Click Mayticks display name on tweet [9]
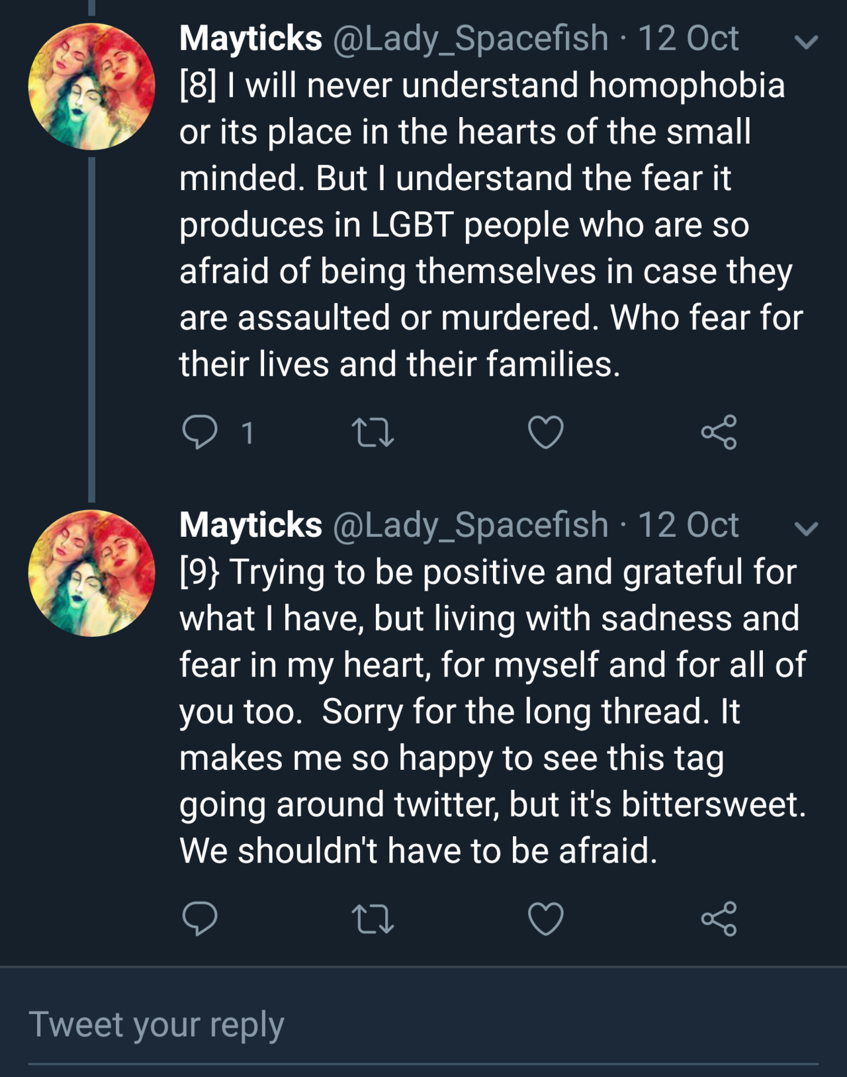The width and height of the screenshot is (847, 1077). pos(250,525)
